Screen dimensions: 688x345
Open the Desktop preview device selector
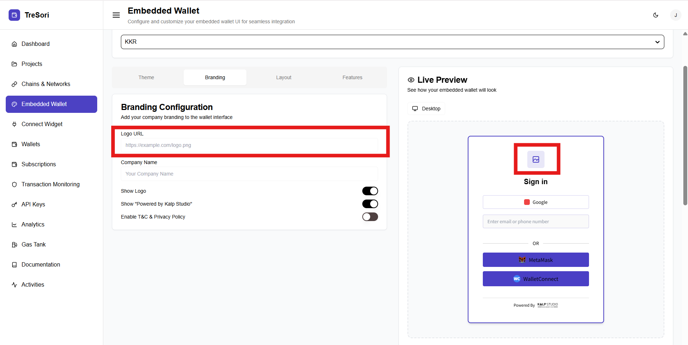pyautogui.click(x=426, y=109)
